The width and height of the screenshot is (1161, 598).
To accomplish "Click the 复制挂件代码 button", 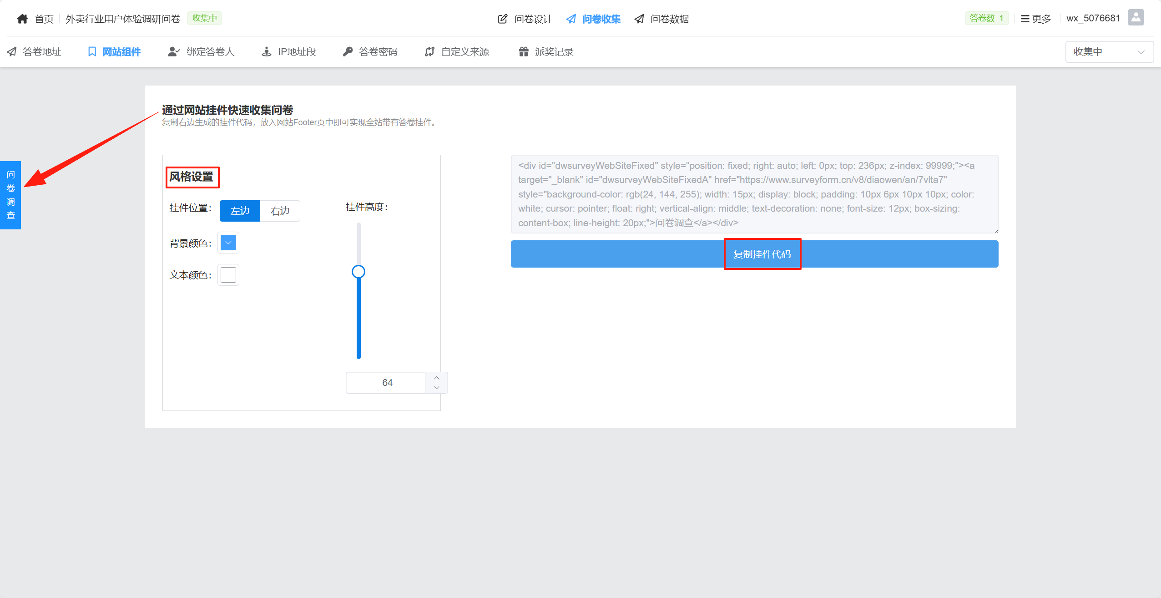I will pos(762,254).
